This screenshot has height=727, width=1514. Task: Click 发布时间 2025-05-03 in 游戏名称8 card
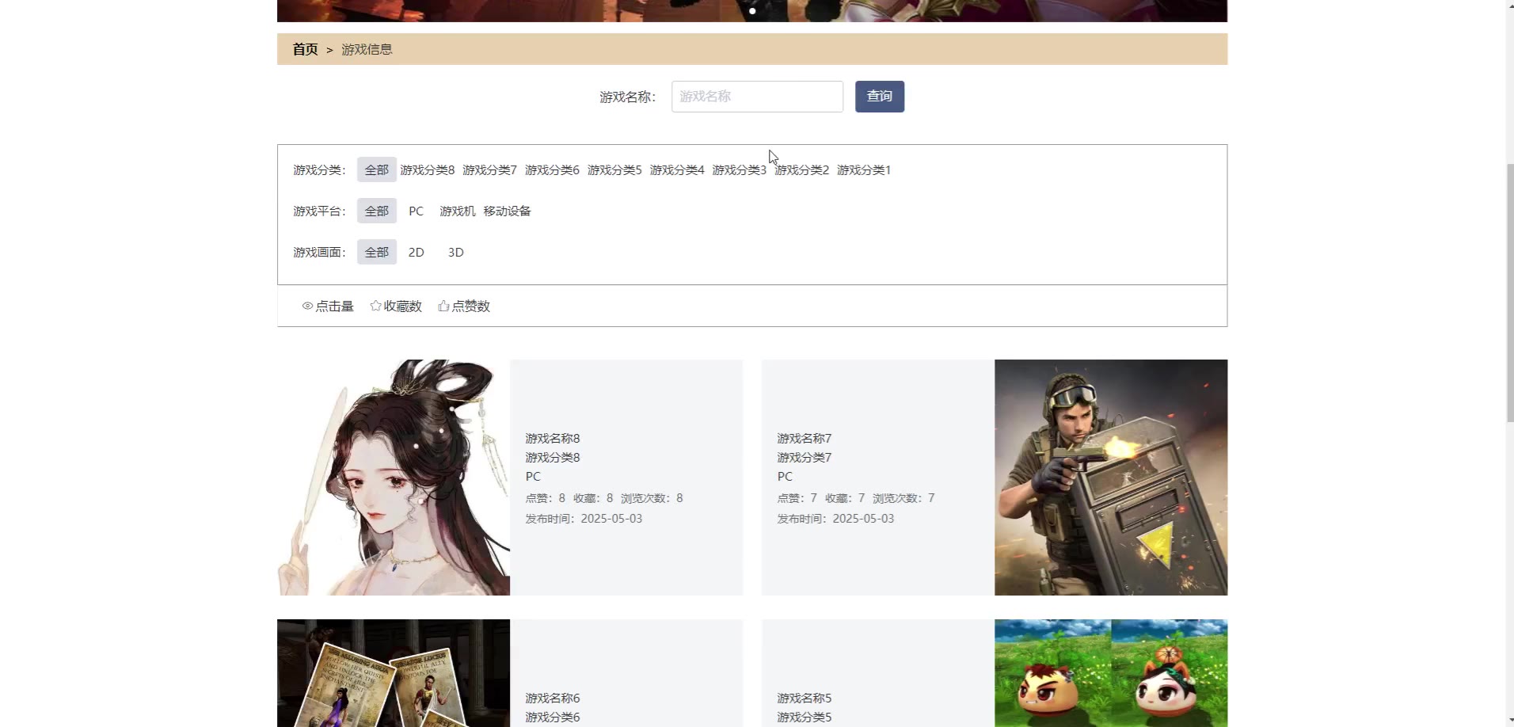(x=584, y=519)
